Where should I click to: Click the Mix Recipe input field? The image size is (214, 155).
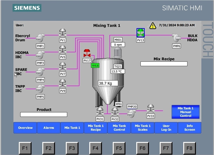pyautogui.click(x=164, y=64)
